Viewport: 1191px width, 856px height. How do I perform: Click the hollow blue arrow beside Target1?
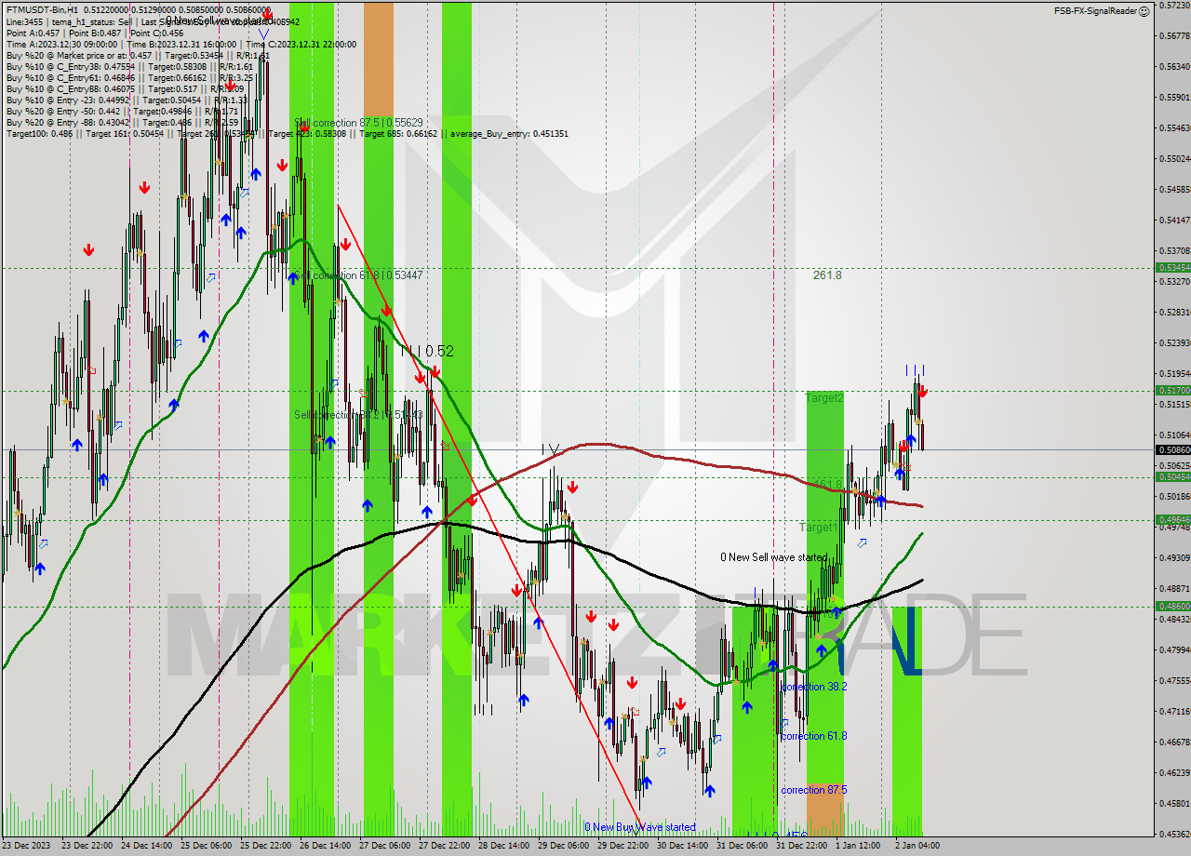[x=863, y=542]
